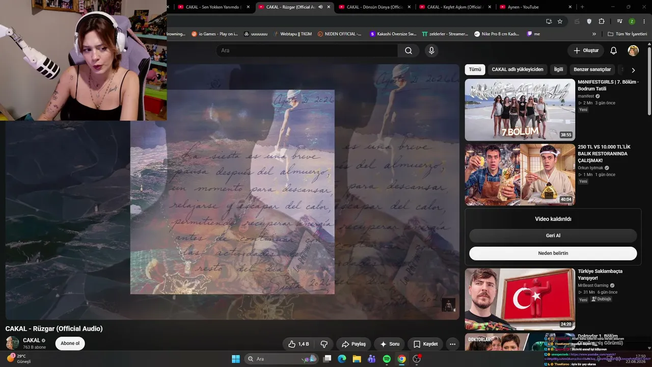
Task: Switch to the CAKAL - Dönsün Dünya tab
Action: point(374,7)
